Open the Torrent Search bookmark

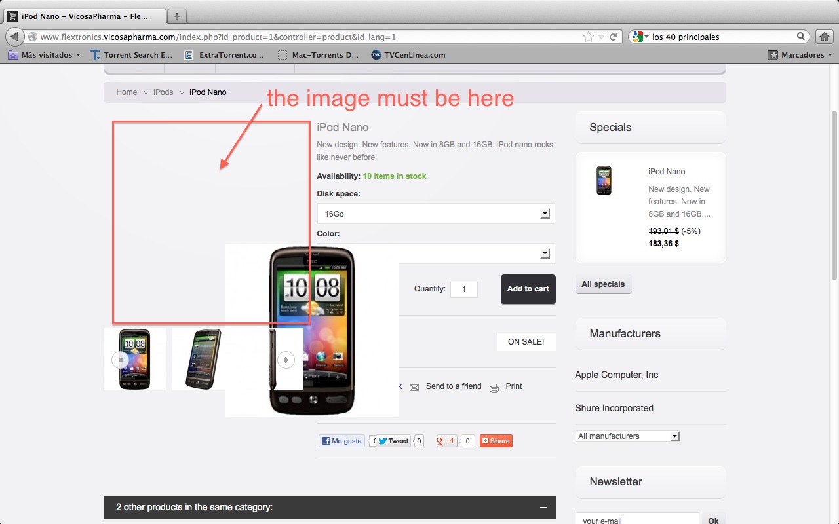click(131, 55)
